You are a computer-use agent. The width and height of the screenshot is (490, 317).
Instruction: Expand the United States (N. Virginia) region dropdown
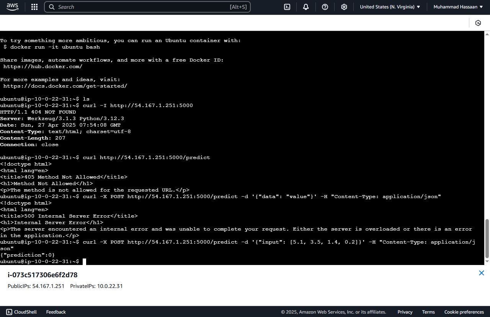point(390,7)
